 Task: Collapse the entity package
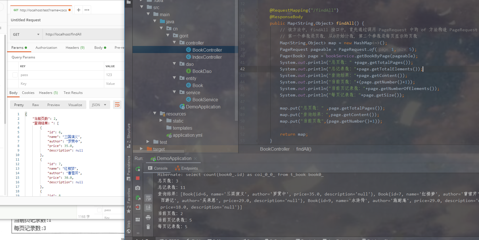[x=174, y=78]
